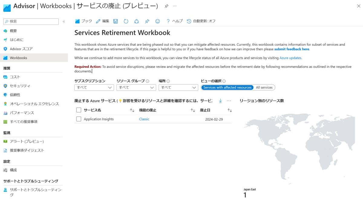Open the ellipsis menu beside the page title

[175, 6]
